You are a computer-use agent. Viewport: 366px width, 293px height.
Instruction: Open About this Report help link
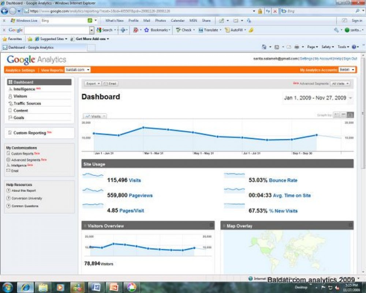point(24,191)
